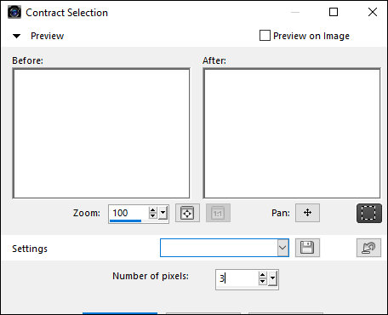This screenshot has width=388, height=315.
Task: Click the Number of pixels input field
Action: (237, 278)
